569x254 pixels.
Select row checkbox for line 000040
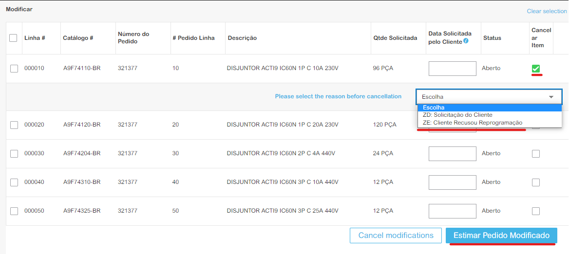click(14, 182)
